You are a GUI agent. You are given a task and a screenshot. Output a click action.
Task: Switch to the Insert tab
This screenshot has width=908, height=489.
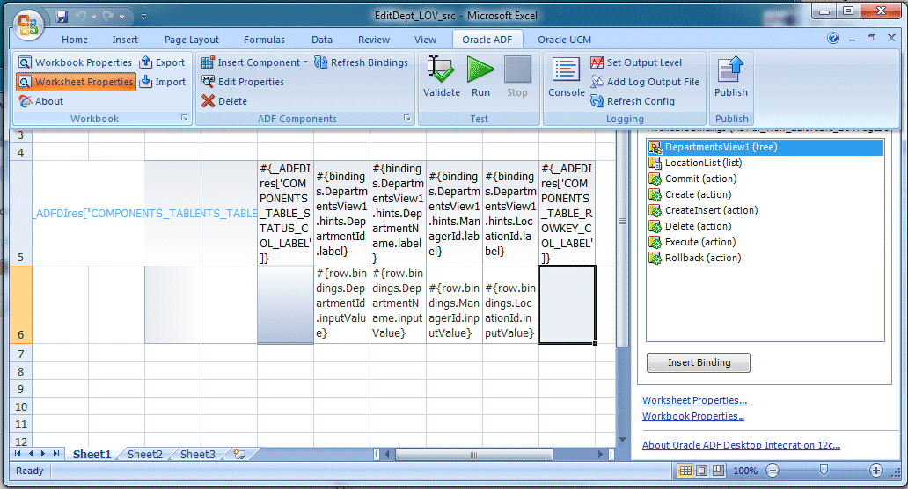[125, 40]
